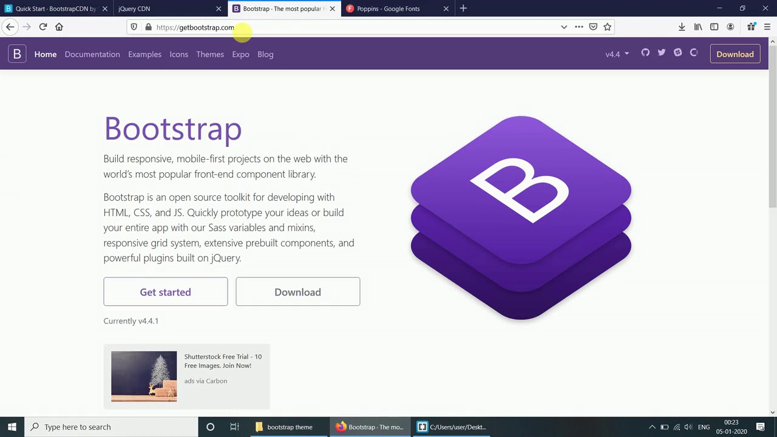Screen dimensions: 777x437
Task: Save page to Pocket
Action: 593,27
